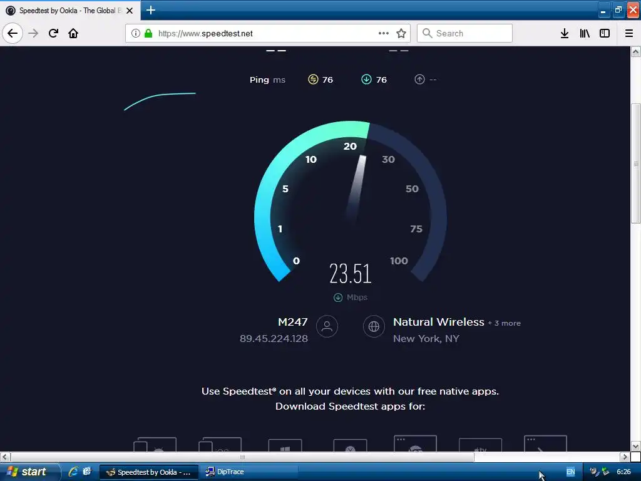This screenshot has height=481, width=641.
Task: Click the horizontal scrollbar thumb
Action: tap(242, 457)
